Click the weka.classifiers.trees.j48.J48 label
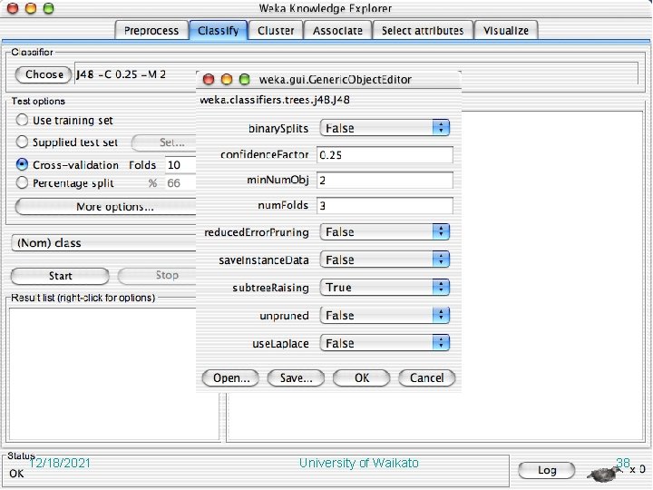653x490 pixels. pyautogui.click(x=275, y=100)
